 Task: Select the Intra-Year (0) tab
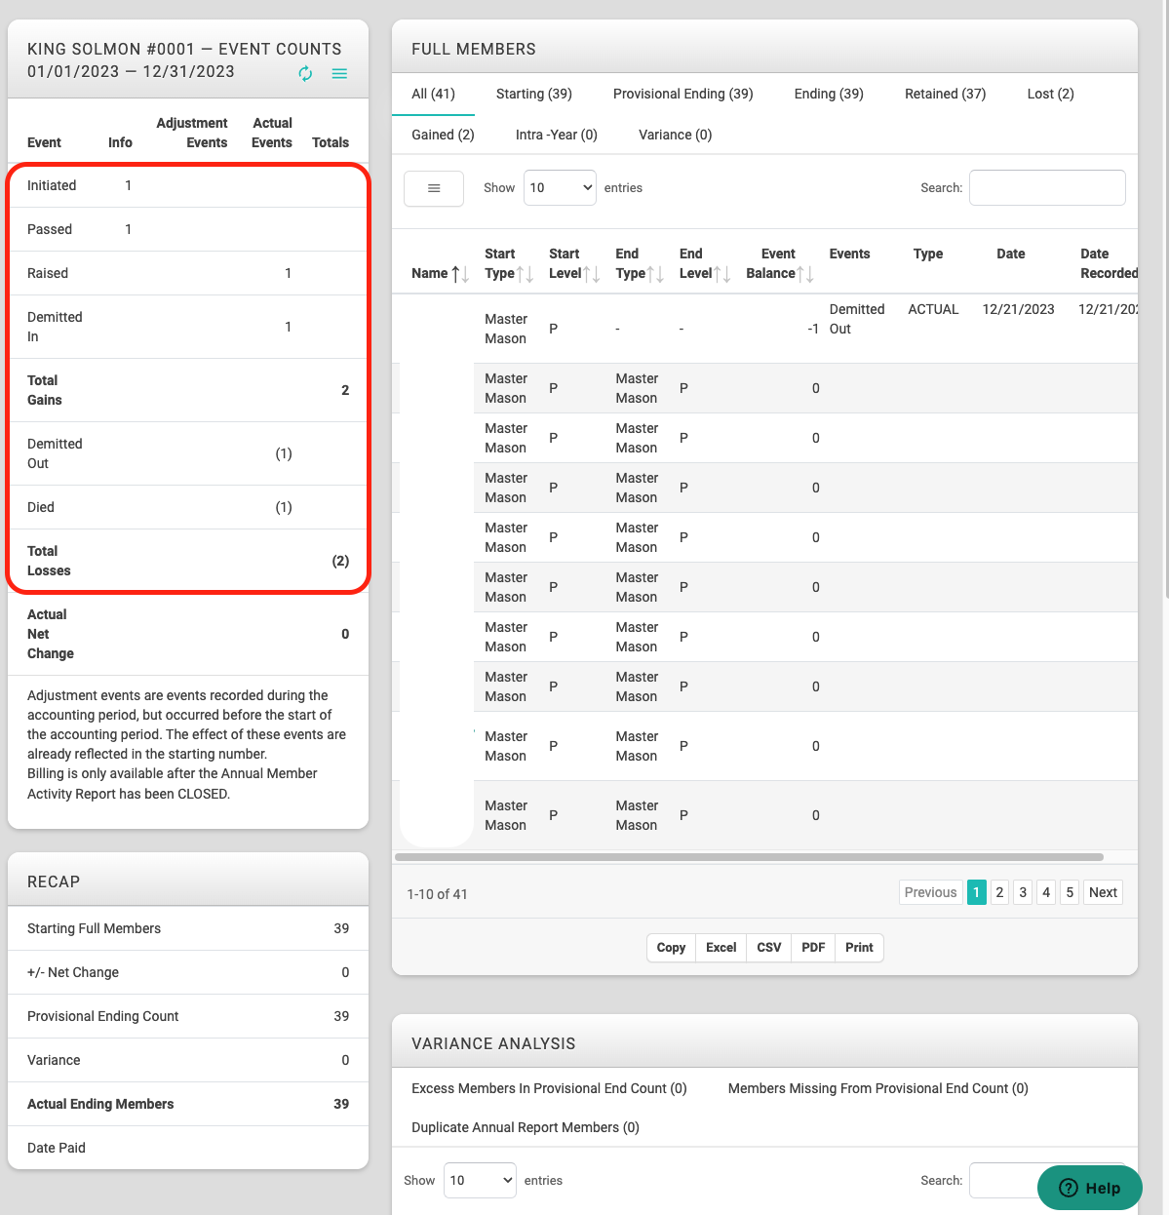tap(556, 135)
